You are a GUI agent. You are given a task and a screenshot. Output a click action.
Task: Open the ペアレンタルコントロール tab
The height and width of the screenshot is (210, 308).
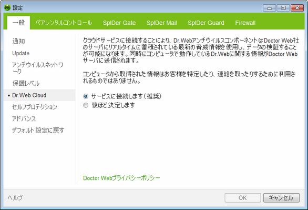pos(64,23)
